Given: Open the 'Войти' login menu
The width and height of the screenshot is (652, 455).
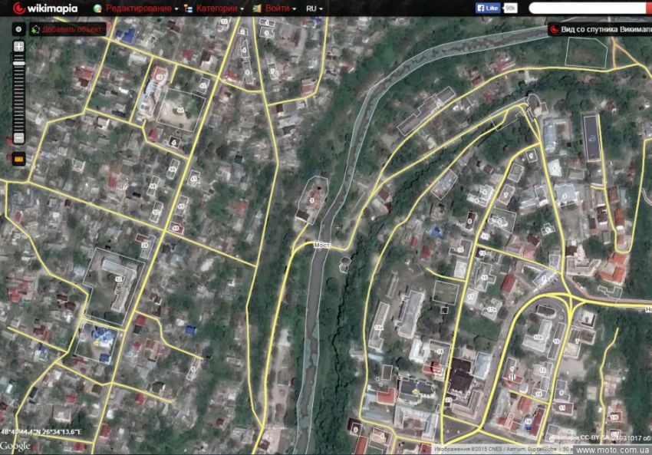Looking at the screenshot, I should [275, 8].
